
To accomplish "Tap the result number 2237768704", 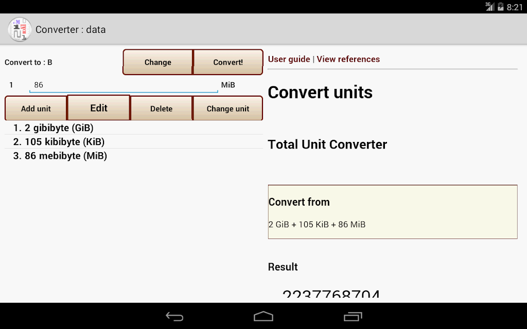I will point(331,294).
